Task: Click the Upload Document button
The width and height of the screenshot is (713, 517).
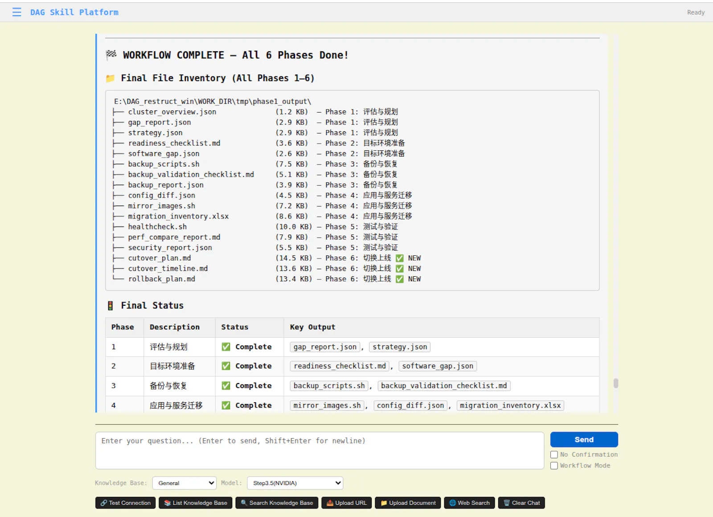Action: point(408,503)
